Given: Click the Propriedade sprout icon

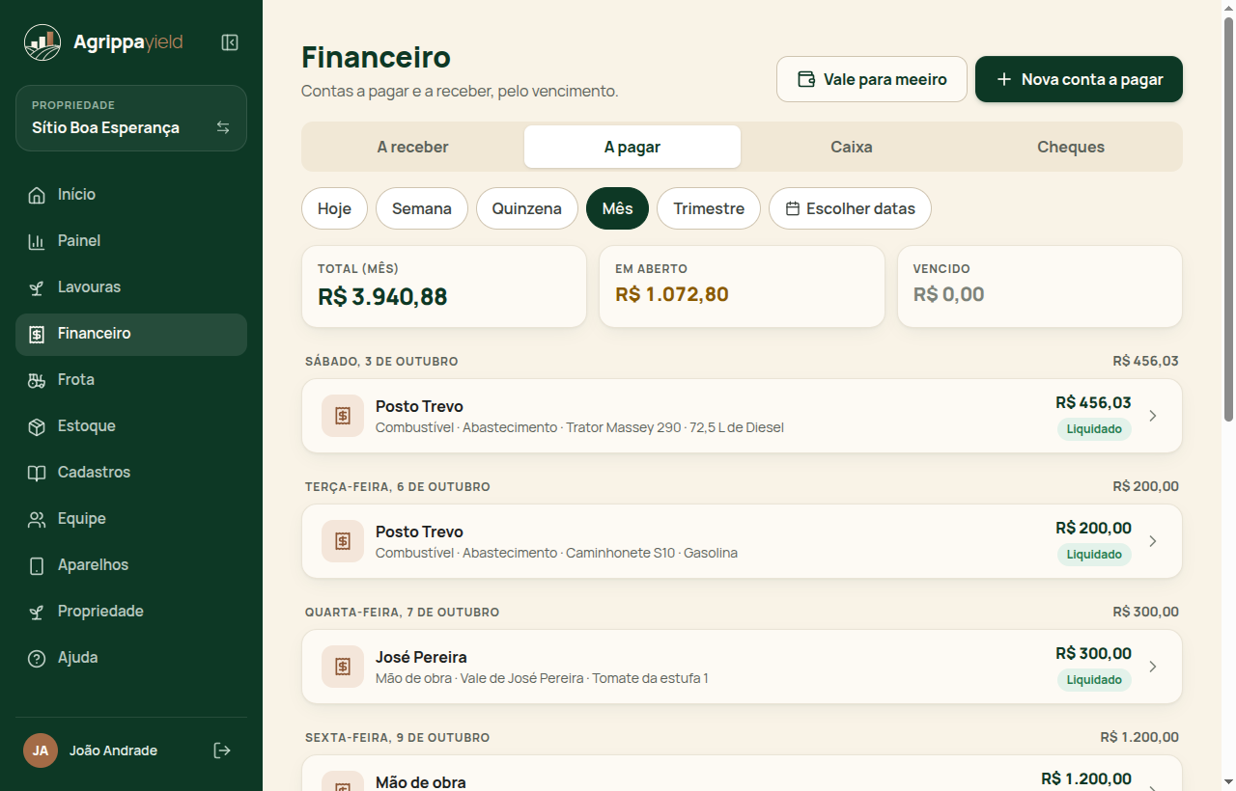Looking at the screenshot, I should click(37, 612).
